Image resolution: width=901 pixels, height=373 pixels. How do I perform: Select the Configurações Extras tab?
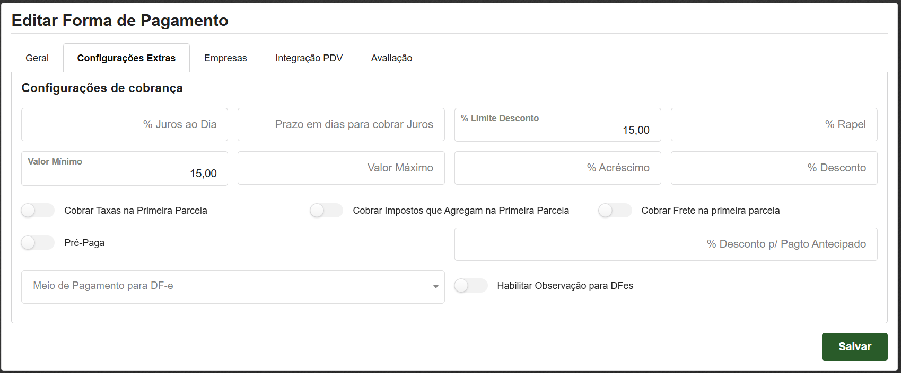(x=126, y=58)
